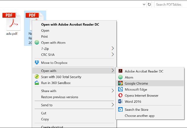The image size is (187, 128).
Task: Select the 7-Zip menu entry
Action: 74,48
